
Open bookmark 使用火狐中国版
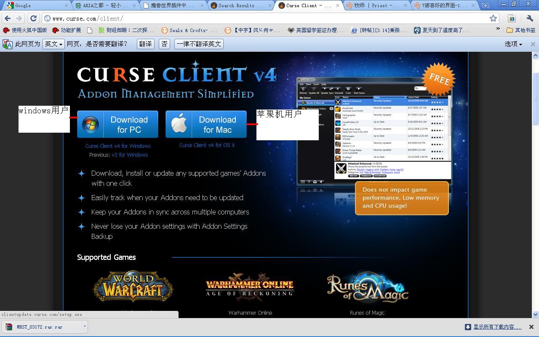[25, 30]
